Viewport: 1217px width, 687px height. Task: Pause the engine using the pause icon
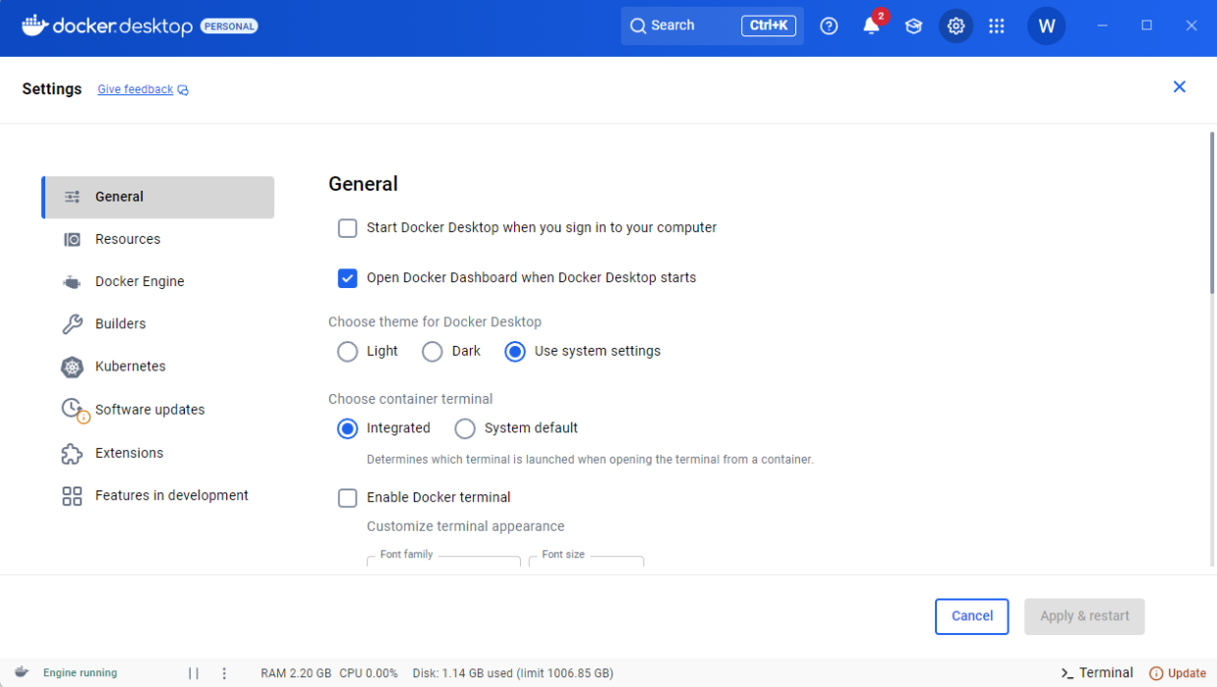click(194, 673)
